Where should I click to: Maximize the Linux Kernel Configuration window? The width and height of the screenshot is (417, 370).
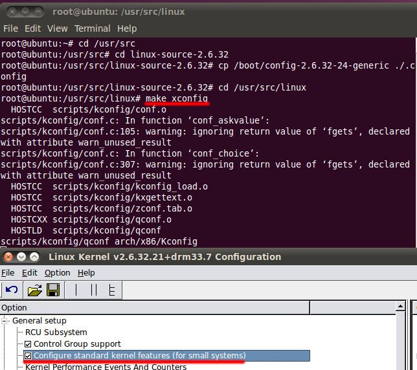(x=34, y=257)
